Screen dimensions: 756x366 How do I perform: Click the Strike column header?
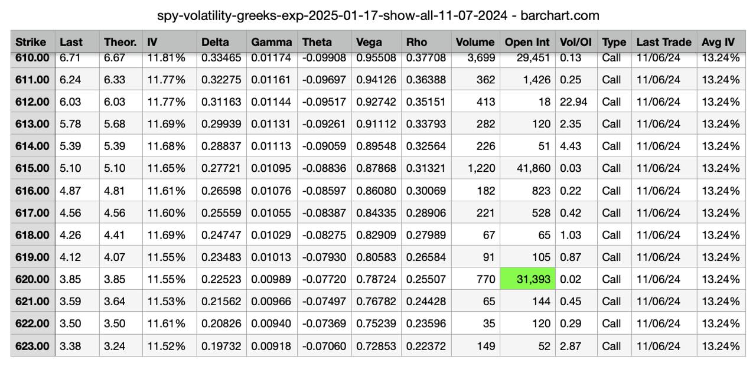point(32,42)
